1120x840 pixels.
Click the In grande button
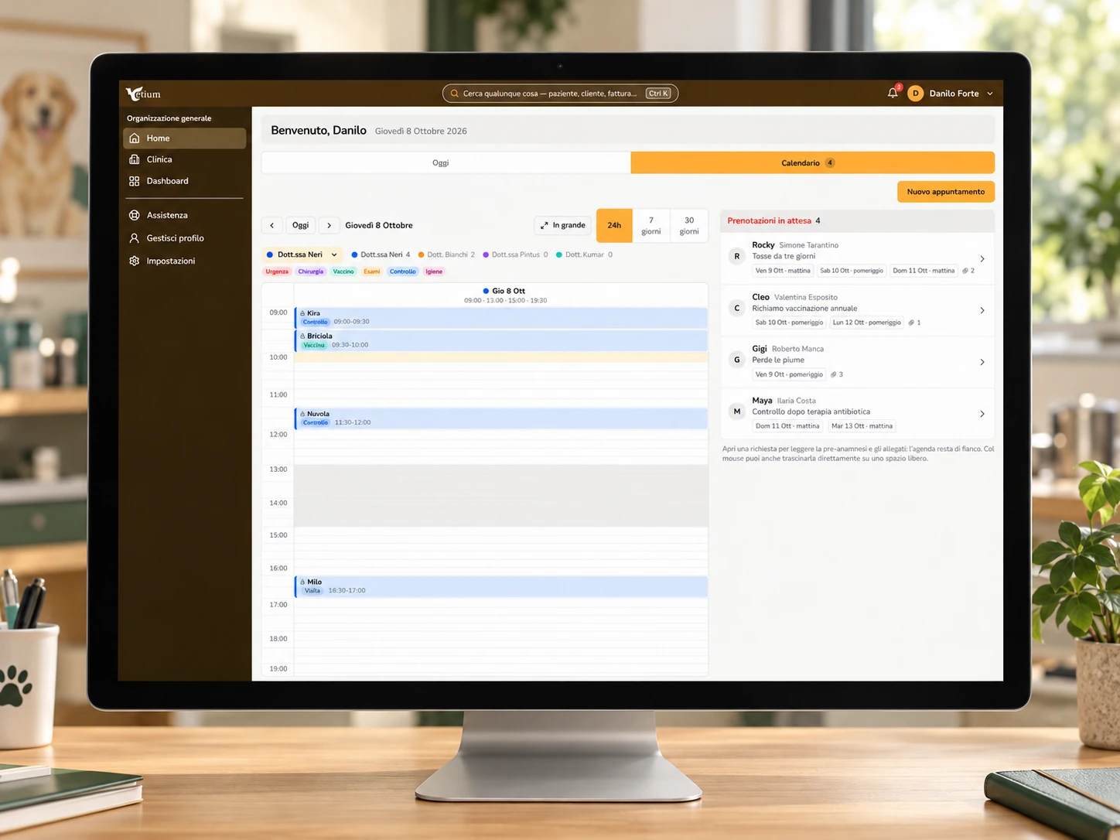click(x=563, y=225)
